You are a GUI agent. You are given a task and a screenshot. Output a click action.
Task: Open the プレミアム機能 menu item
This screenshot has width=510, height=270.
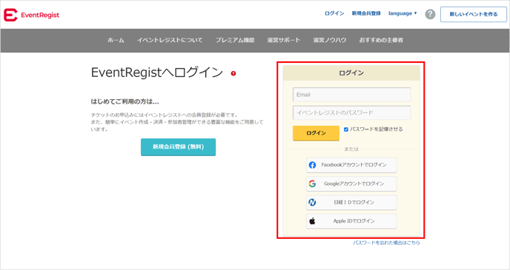click(x=235, y=40)
